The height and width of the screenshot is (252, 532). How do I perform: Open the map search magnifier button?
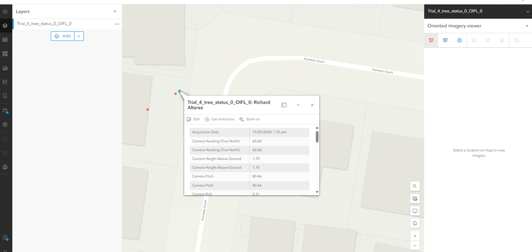coord(415,186)
